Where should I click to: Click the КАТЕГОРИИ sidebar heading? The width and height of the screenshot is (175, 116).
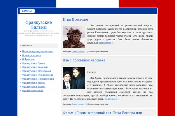tap(26, 46)
